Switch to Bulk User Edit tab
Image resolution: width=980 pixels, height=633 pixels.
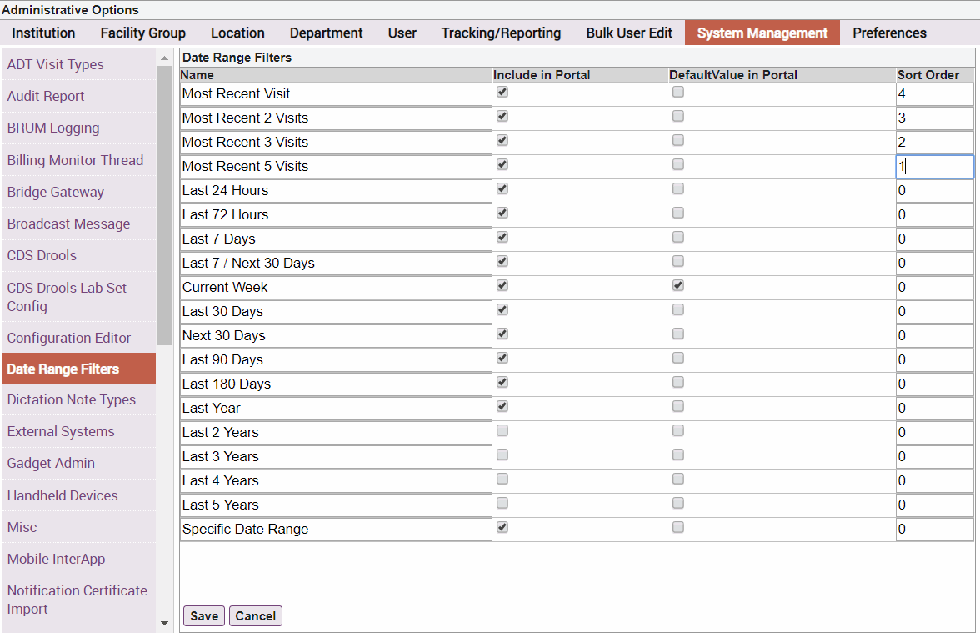[x=629, y=33]
